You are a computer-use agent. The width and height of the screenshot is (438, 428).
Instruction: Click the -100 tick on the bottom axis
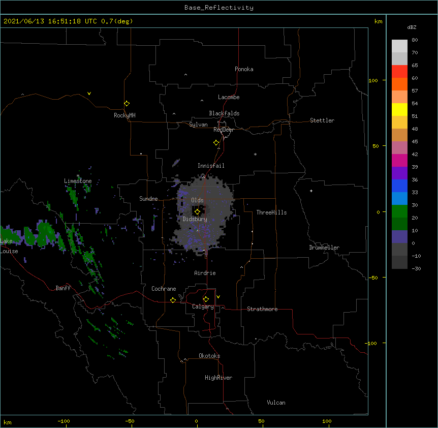[x=64, y=421]
